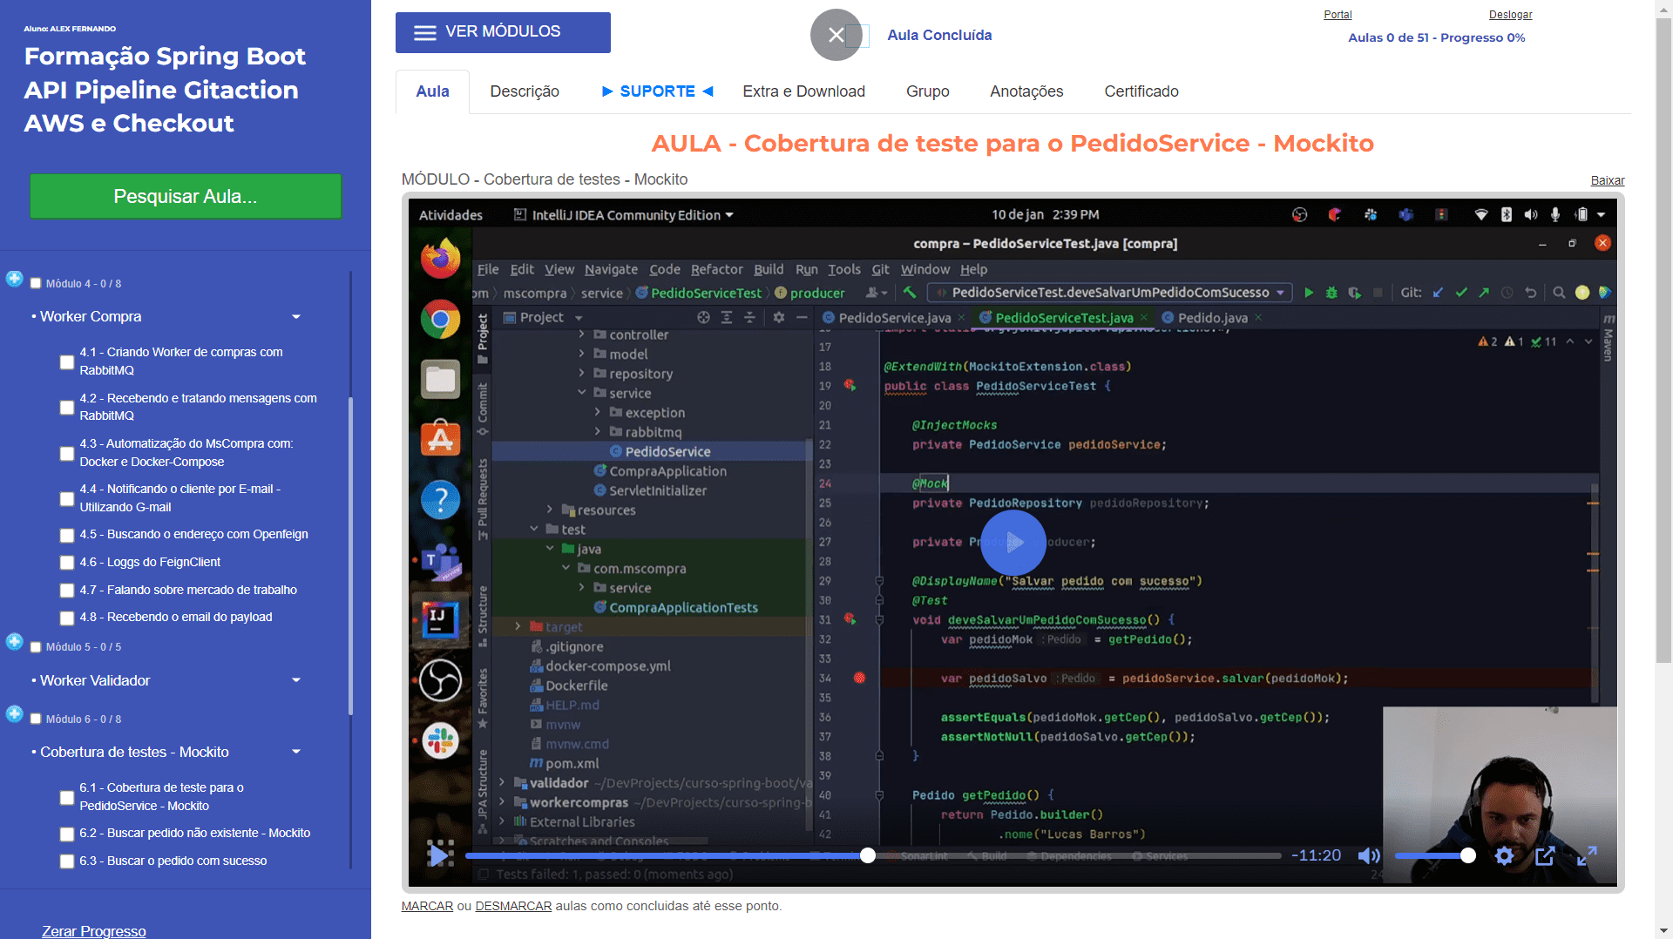The image size is (1673, 939).
Task: Click the plus icon next to Módulo 5
Action: coord(15,642)
